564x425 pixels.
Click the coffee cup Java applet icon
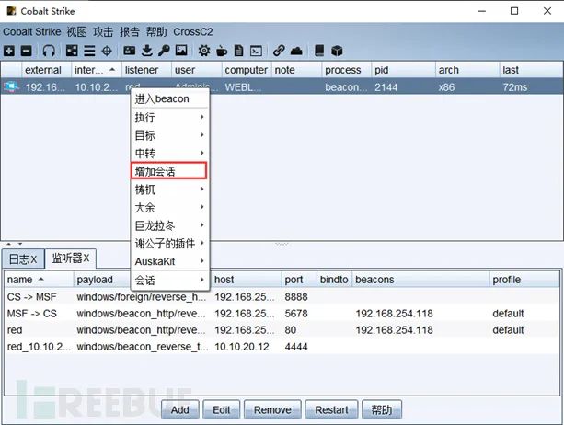pos(222,51)
